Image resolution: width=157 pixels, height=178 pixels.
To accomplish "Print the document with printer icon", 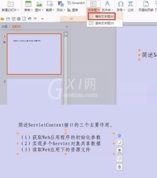I will point(19,19).
